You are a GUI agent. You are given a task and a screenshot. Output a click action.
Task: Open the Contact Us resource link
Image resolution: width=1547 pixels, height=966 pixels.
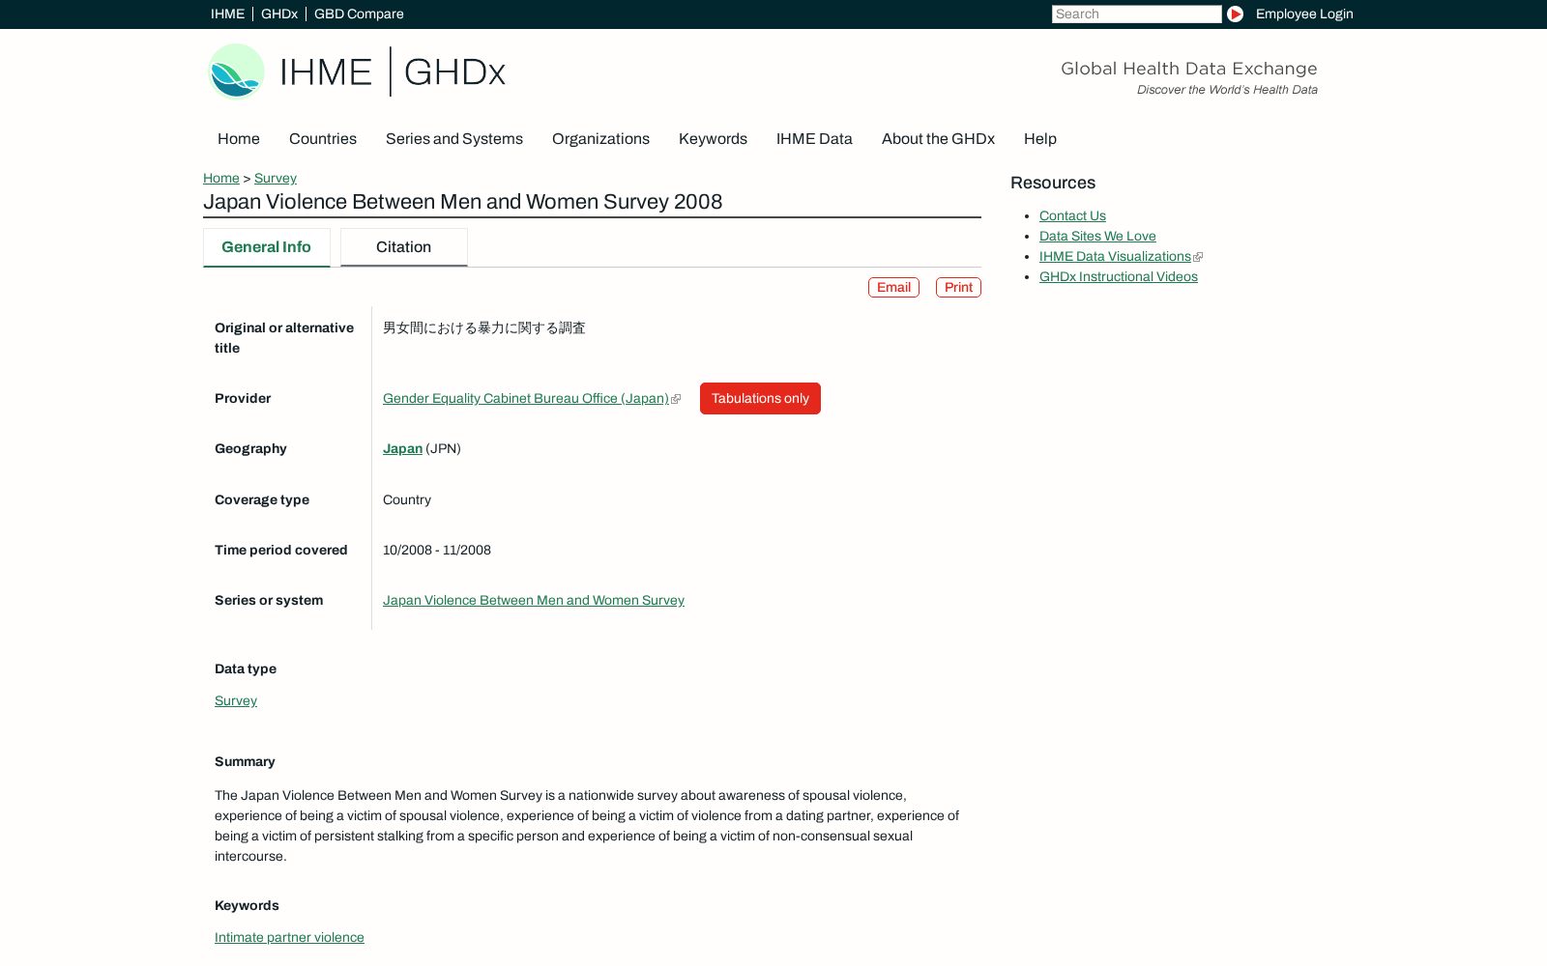coord(1072,215)
